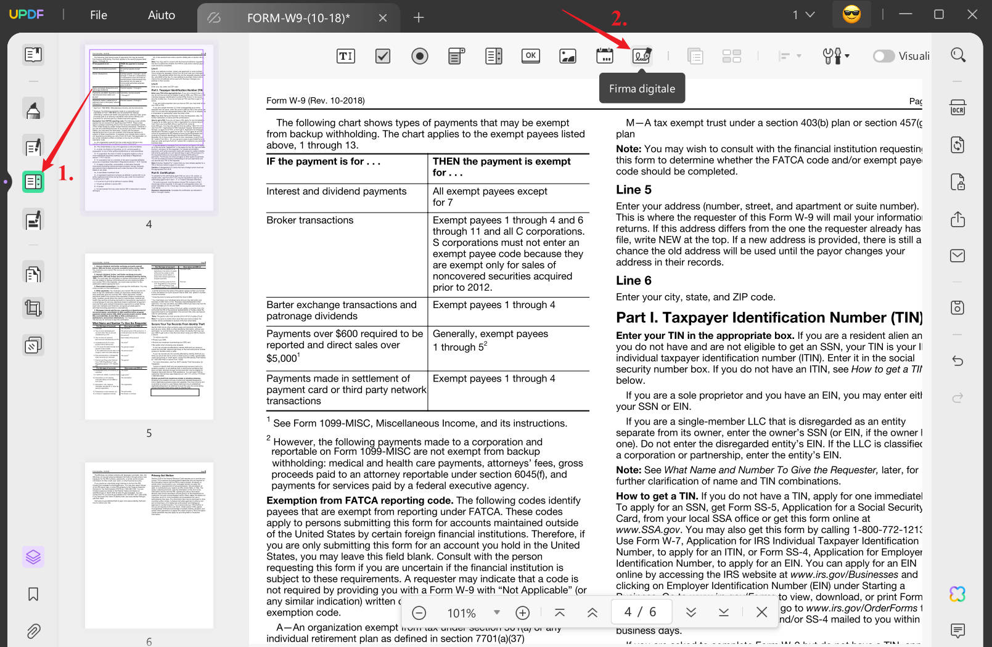Screen dimensions: 992x647
Task: Select the Prepare Form tool
Action: pos(33,182)
